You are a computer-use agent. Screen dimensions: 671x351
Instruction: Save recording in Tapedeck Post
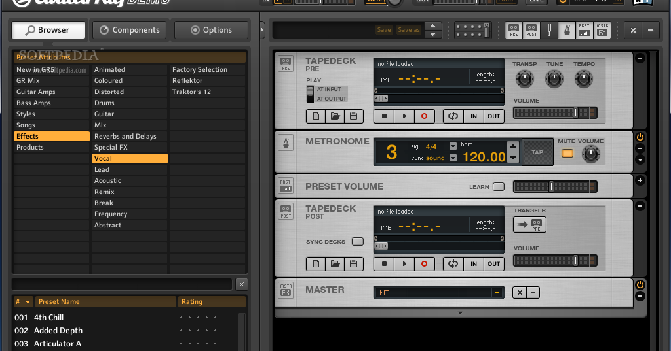pos(353,264)
